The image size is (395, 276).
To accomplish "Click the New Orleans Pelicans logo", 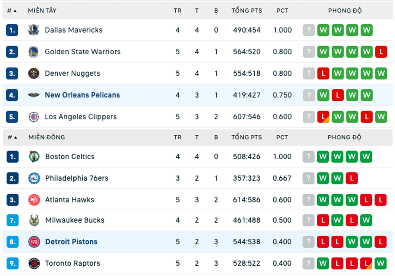I will pyautogui.click(x=34, y=95).
